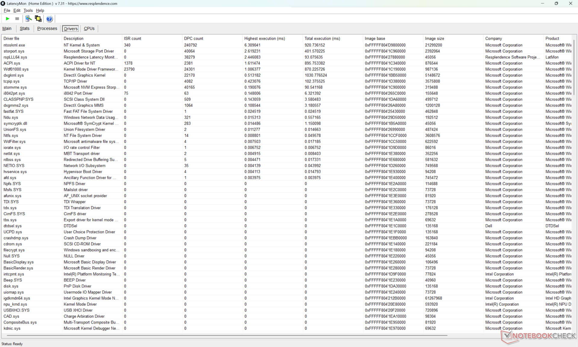Select the symcryptk.dll driver row
Viewport: 578px width, 347px height.
click(287, 123)
